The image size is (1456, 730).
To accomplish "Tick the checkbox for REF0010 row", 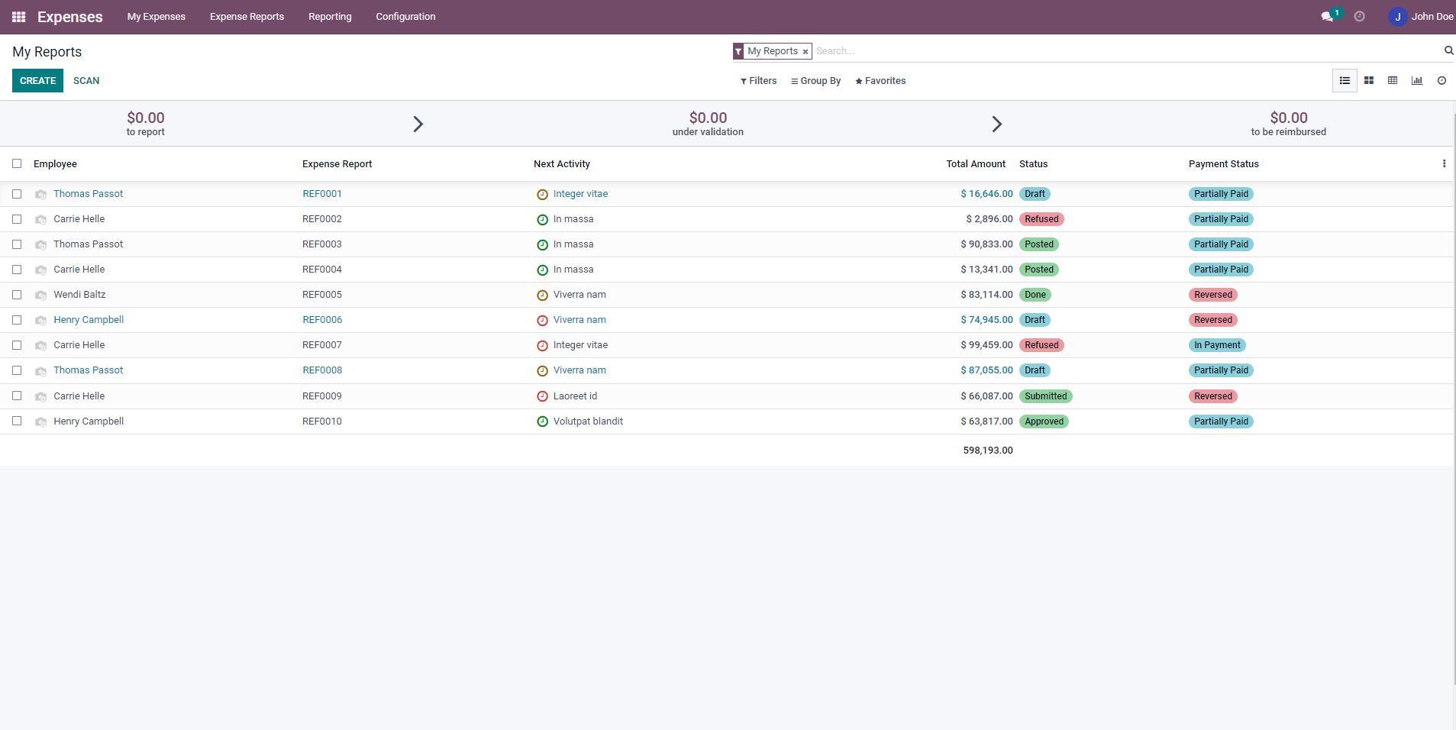I will [x=17, y=422].
